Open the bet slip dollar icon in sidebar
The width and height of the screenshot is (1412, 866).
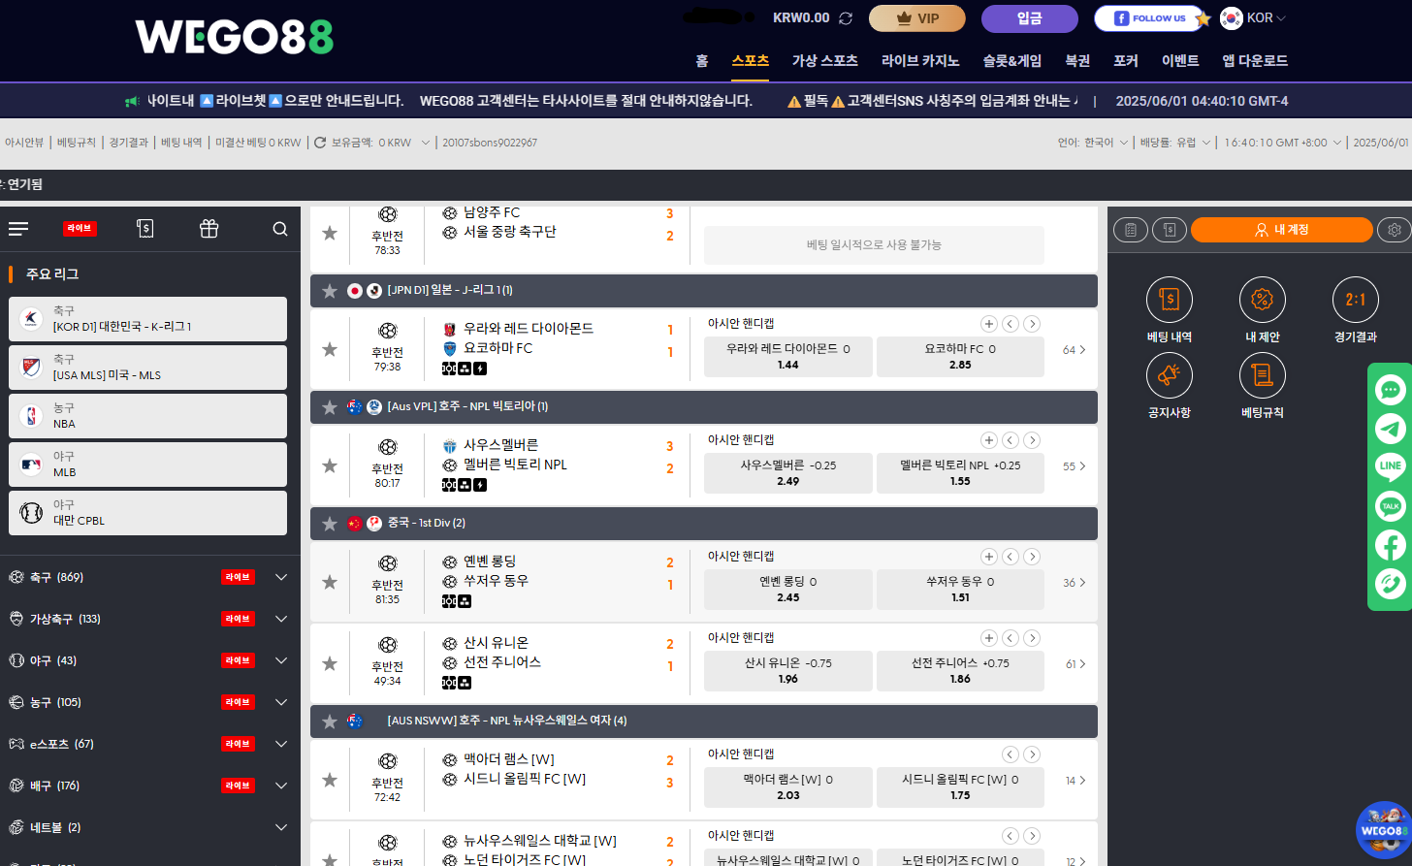(145, 229)
